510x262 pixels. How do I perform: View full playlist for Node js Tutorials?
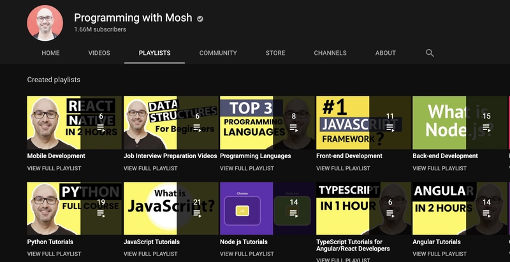[247, 254]
